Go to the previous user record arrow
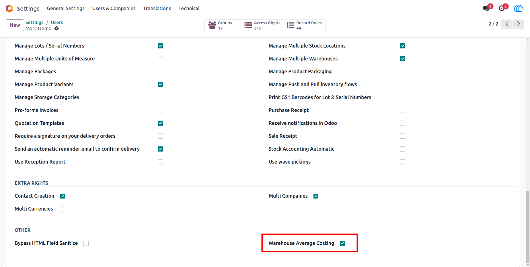The height and width of the screenshot is (267, 530). click(x=507, y=24)
